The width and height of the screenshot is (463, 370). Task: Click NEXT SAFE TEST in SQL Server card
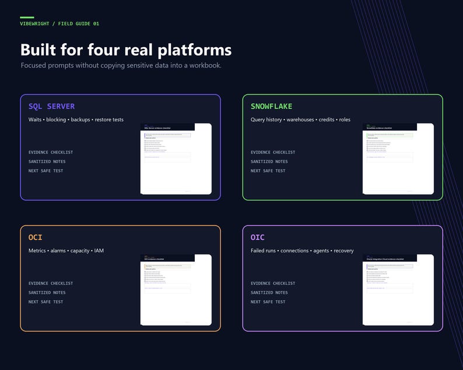45,171
